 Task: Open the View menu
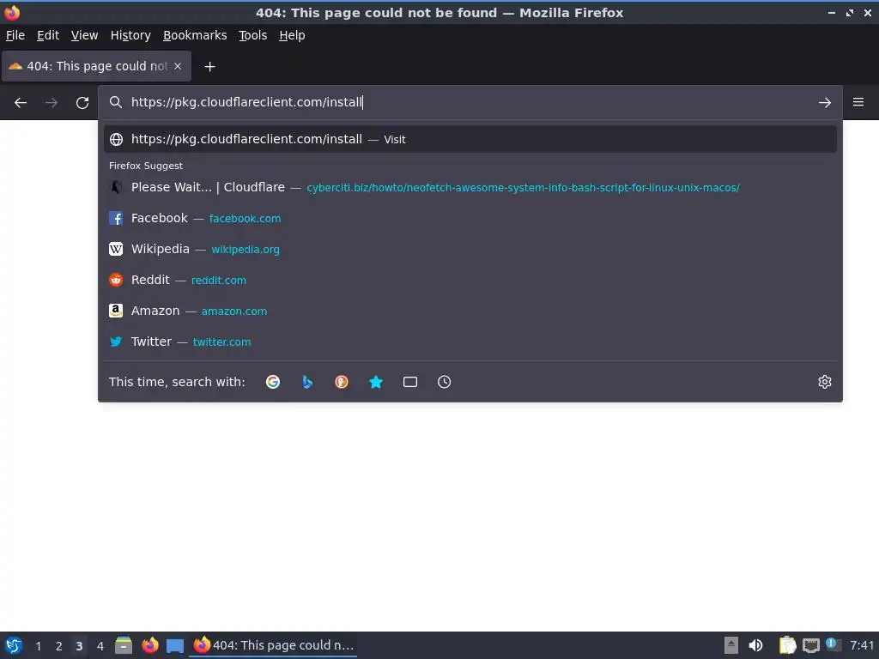(85, 35)
